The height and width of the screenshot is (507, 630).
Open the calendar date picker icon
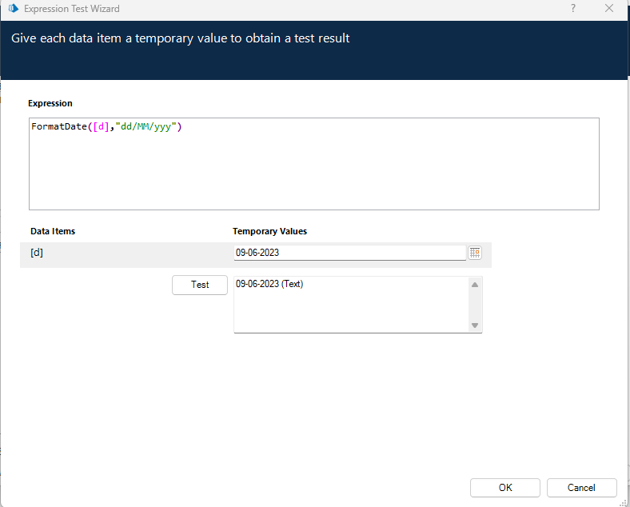[x=475, y=253]
